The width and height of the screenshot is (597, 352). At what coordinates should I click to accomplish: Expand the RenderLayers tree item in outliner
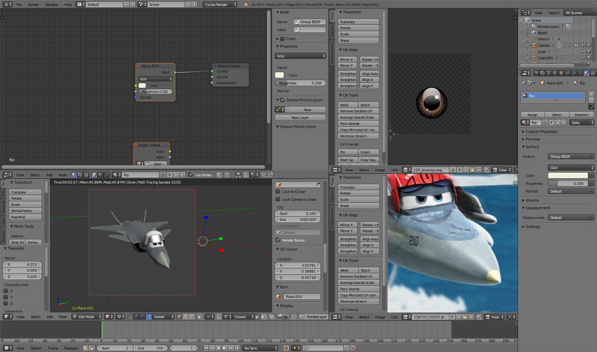[527, 27]
